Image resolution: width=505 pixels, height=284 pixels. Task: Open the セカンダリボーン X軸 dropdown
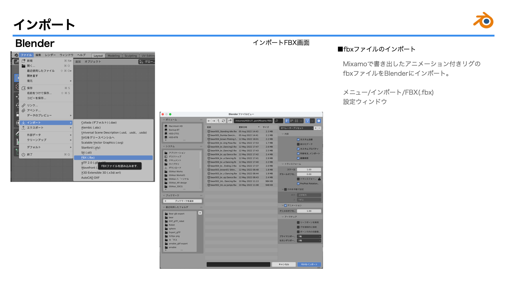pyautogui.click(x=309, y=241)
